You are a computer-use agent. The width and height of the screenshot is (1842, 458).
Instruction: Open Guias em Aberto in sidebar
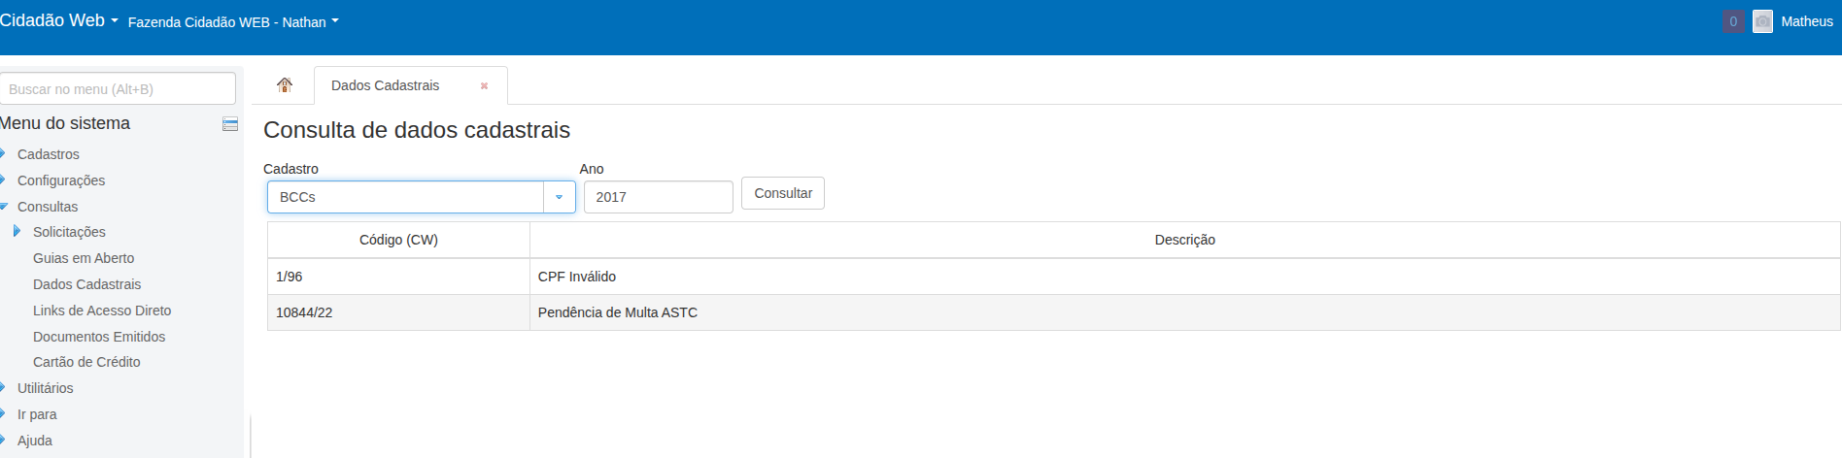84,258
